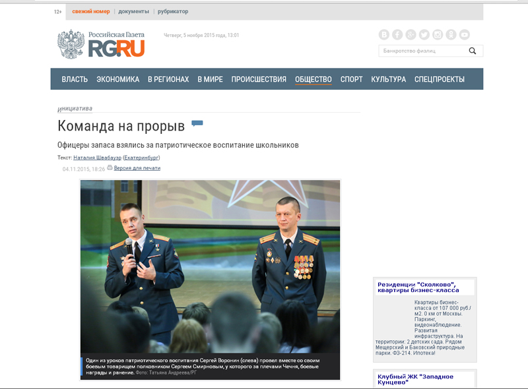Open the 'рубрикатор' tab
Image resolution: width=528 pixels, height=389 pixels.
[173, 11]
